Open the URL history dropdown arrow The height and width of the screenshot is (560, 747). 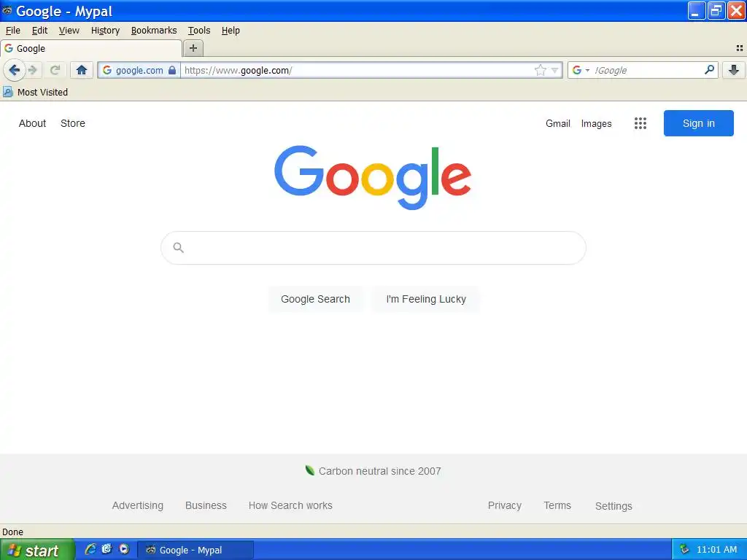pos(554,71)
